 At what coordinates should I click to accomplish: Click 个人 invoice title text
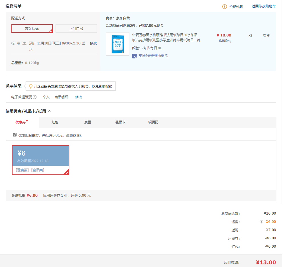46,97
